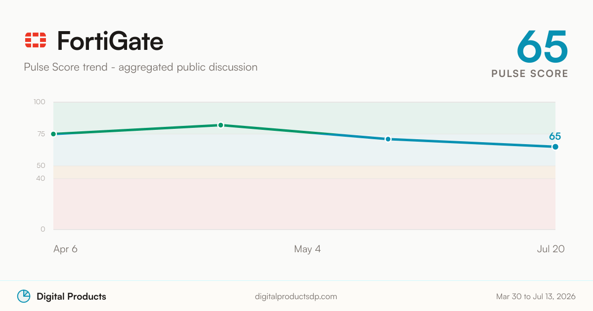This screenshot has height=311, width=593.
Task: Click the Jul 20 axis label
Action: tap(551, 249)
